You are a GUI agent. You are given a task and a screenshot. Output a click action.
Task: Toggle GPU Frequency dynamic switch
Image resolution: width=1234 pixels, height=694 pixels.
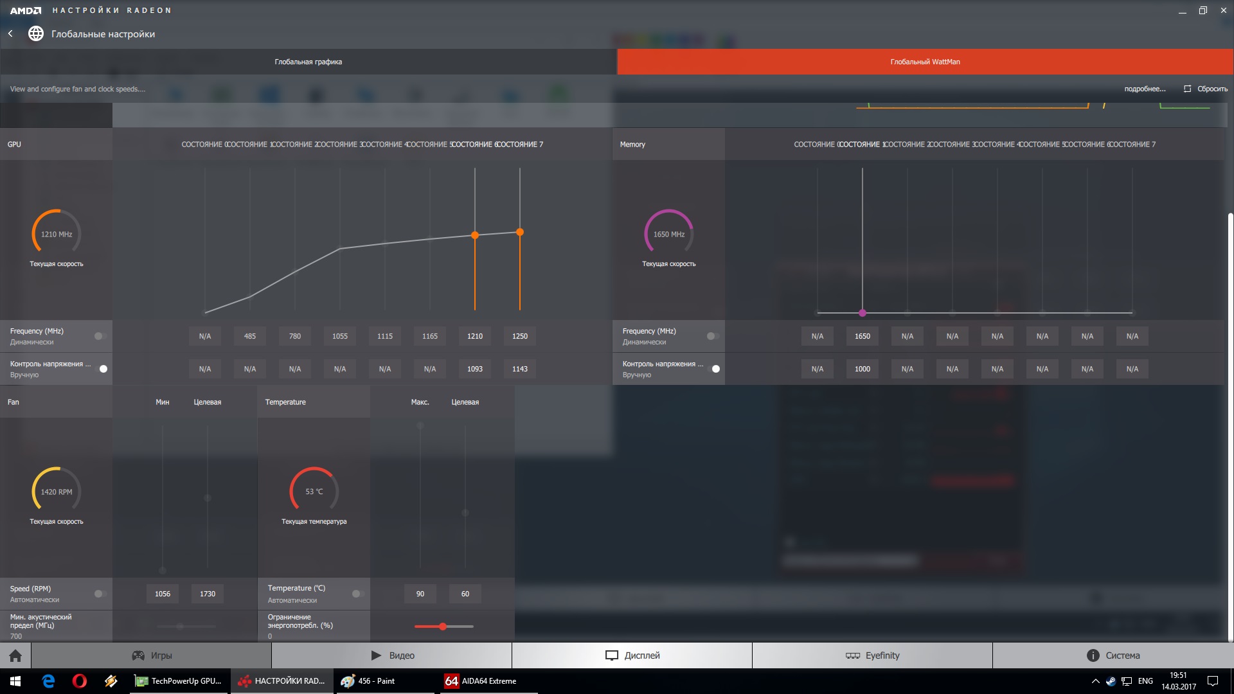[x=100, y=336]
